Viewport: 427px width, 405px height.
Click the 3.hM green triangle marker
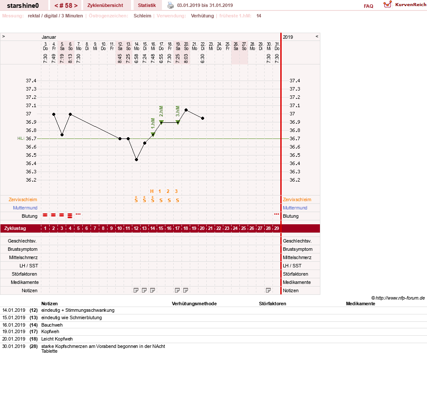[x=178, y=122]
